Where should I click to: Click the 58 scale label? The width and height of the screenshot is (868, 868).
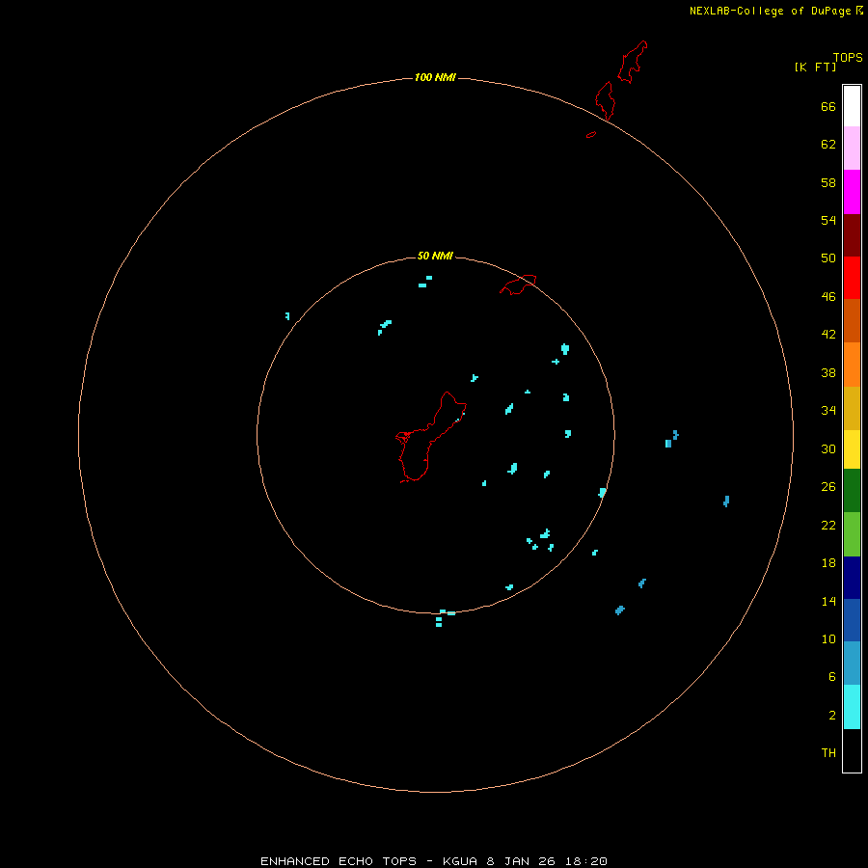[x=828, y=182]
